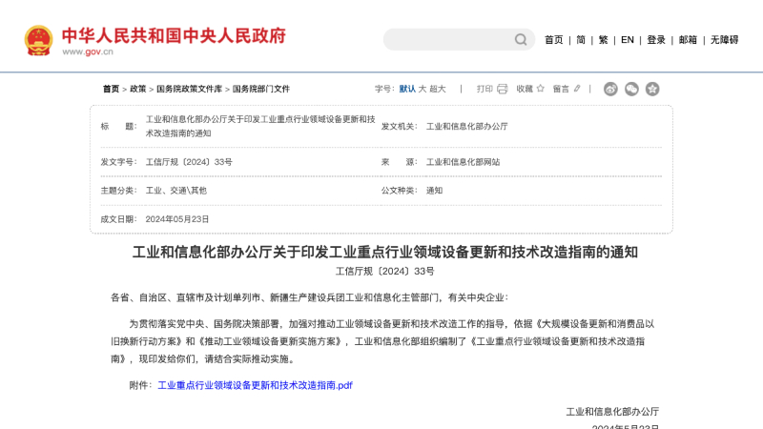Click the pencil icon beside 留言
763x429 pixels.
tap(577, 89)
